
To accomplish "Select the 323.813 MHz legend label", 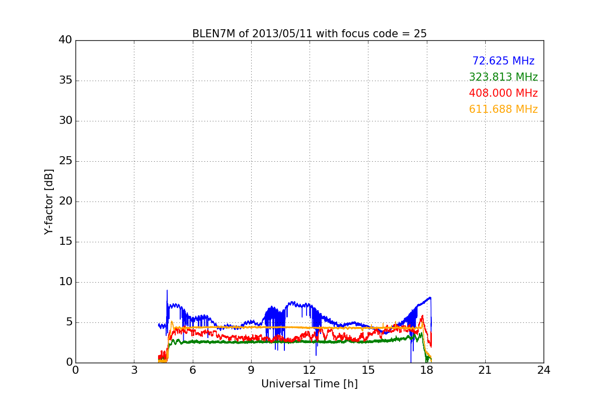I will tap(503, 77).
